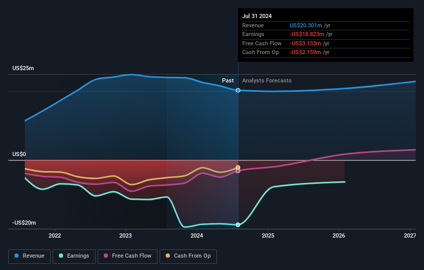The image size is (424, 270).
Task: Click the -US$18.823m earnings value
Action: pyautogui.click(x=307, y=34)
